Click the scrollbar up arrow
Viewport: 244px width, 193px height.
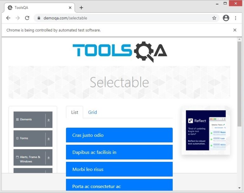(x=239, y=39)
